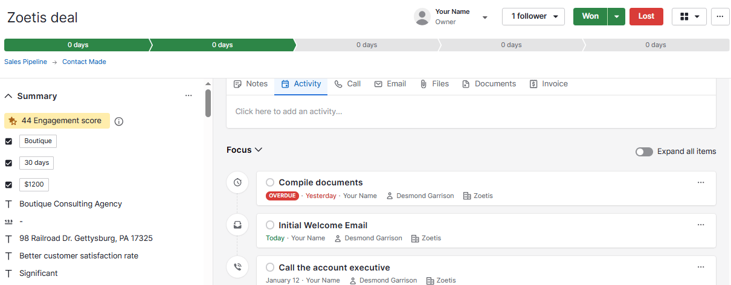
Task: Select the first green pipeline stage
Action: pos(77,45)
